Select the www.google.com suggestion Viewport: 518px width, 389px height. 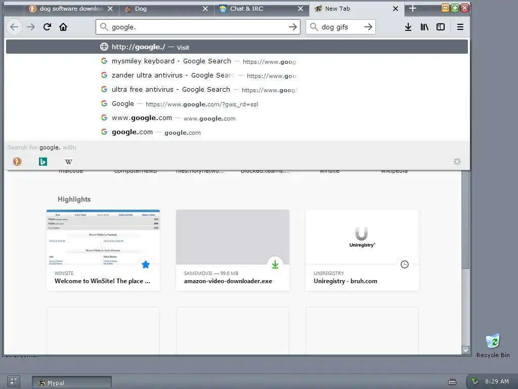point(237,118)
